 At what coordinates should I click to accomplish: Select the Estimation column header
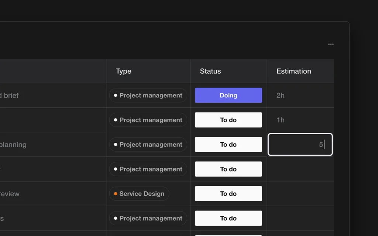(294, 71)
